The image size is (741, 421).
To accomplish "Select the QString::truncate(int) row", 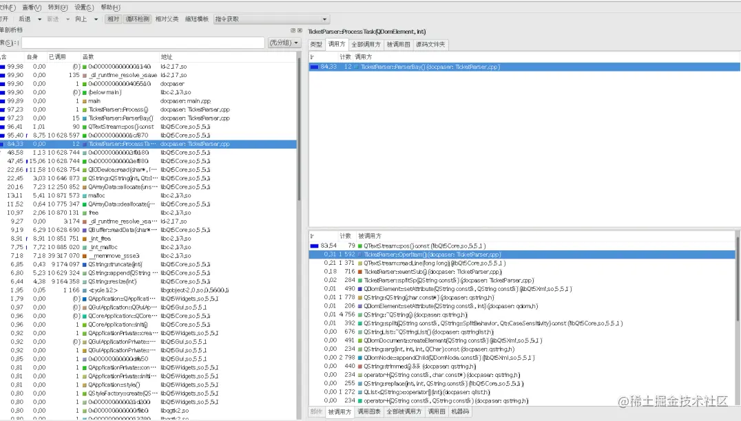I will point(148,264).
